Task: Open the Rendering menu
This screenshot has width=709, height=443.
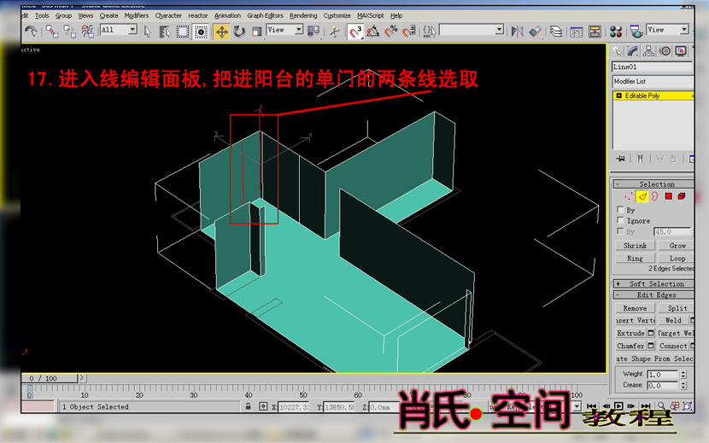Action: [x=303, y=16]
